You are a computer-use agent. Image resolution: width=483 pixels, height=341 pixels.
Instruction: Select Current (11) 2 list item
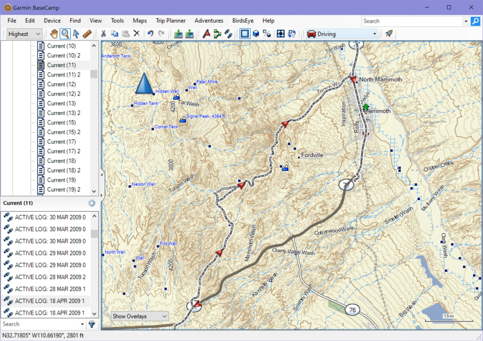pyautogui.click(x=64, y=75)
